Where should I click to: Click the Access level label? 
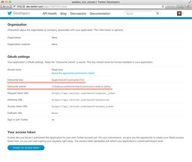click(14, 70)
